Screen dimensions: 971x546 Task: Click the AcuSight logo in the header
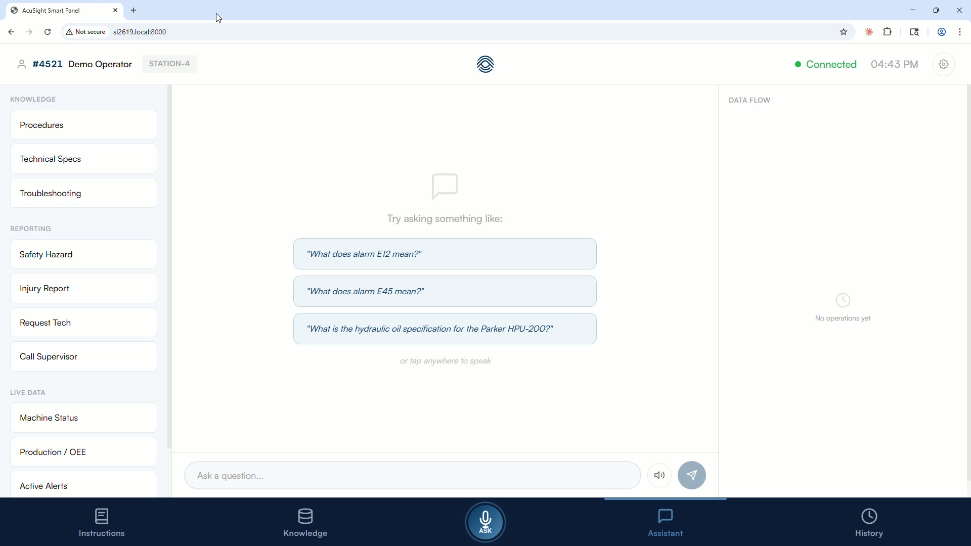click(485, 64)
